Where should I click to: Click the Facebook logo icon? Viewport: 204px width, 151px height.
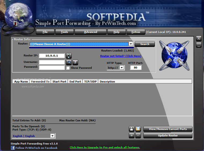[13, 148]
